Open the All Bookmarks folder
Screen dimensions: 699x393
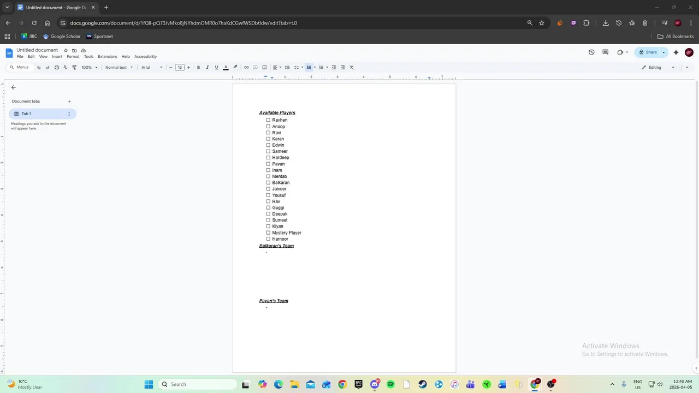tap(676, 37)
